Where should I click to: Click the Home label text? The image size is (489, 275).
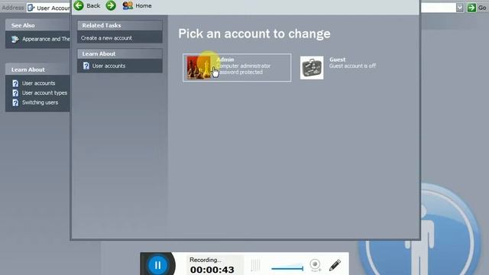click(144, 5)
